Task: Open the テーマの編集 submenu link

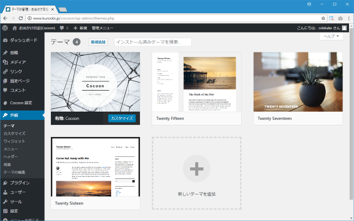Action: pyautogui.click(x=14, y=172)
